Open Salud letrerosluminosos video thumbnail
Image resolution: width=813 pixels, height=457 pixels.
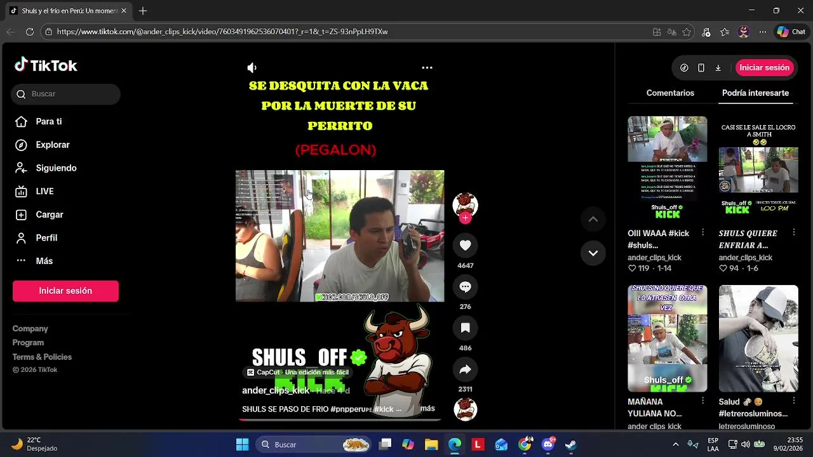(758, 338)
